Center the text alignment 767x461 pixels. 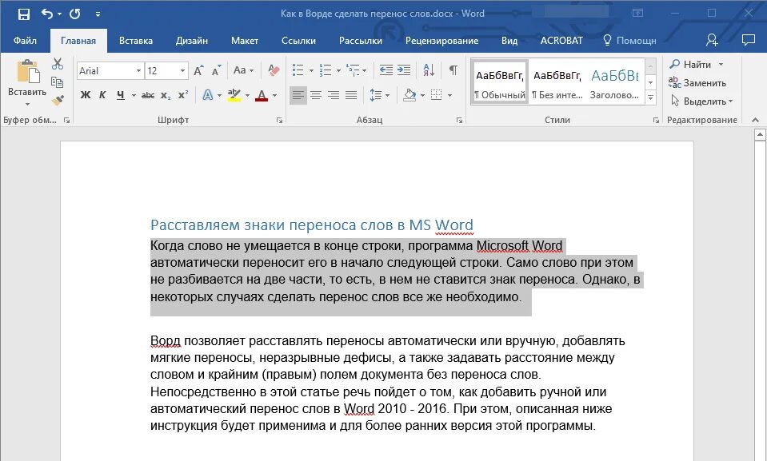(x=316, y=95)
